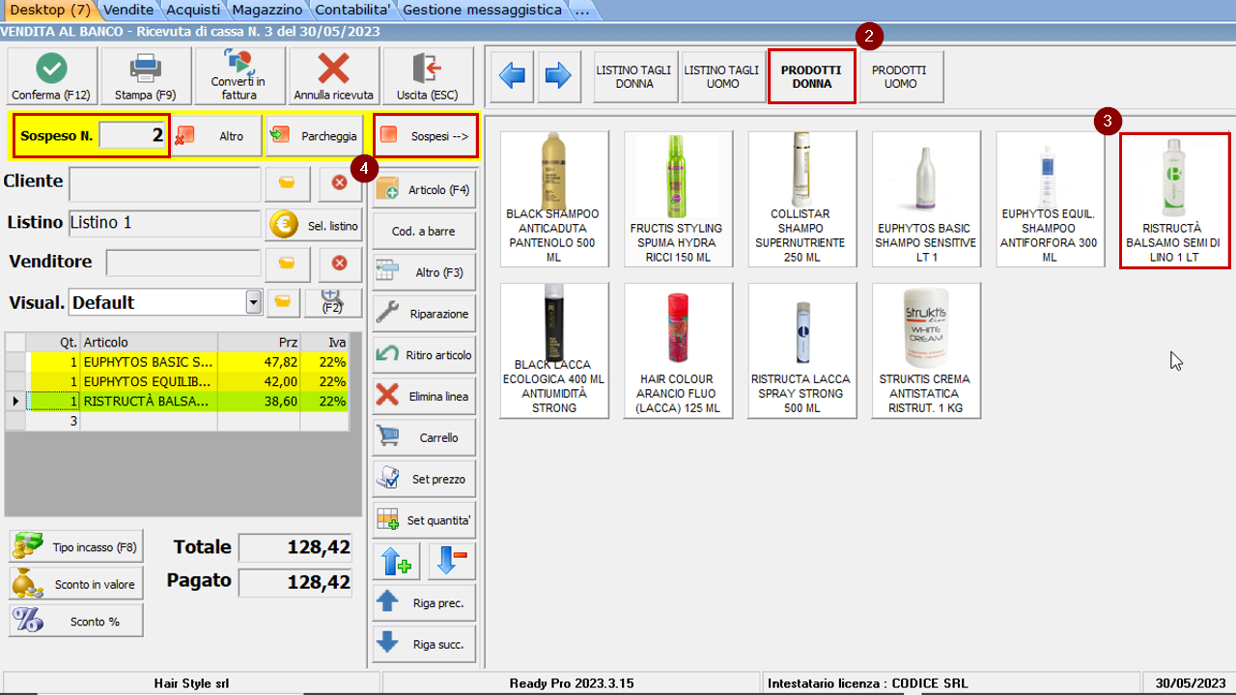
Task: Open the Carrello shopping cart
Action: pos(424,437)
